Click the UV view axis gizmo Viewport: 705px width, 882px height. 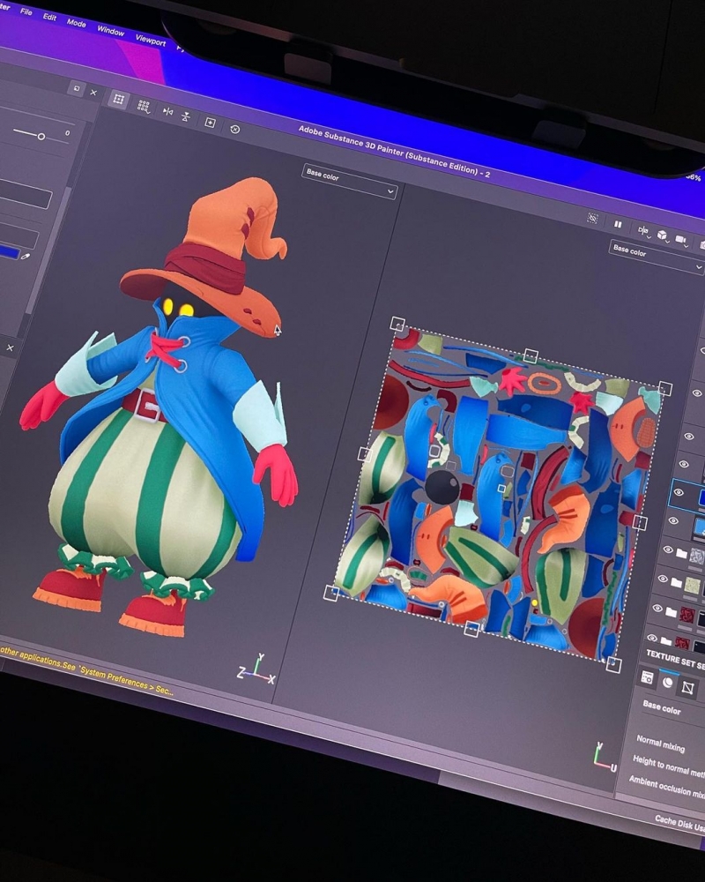click(605, 757)
